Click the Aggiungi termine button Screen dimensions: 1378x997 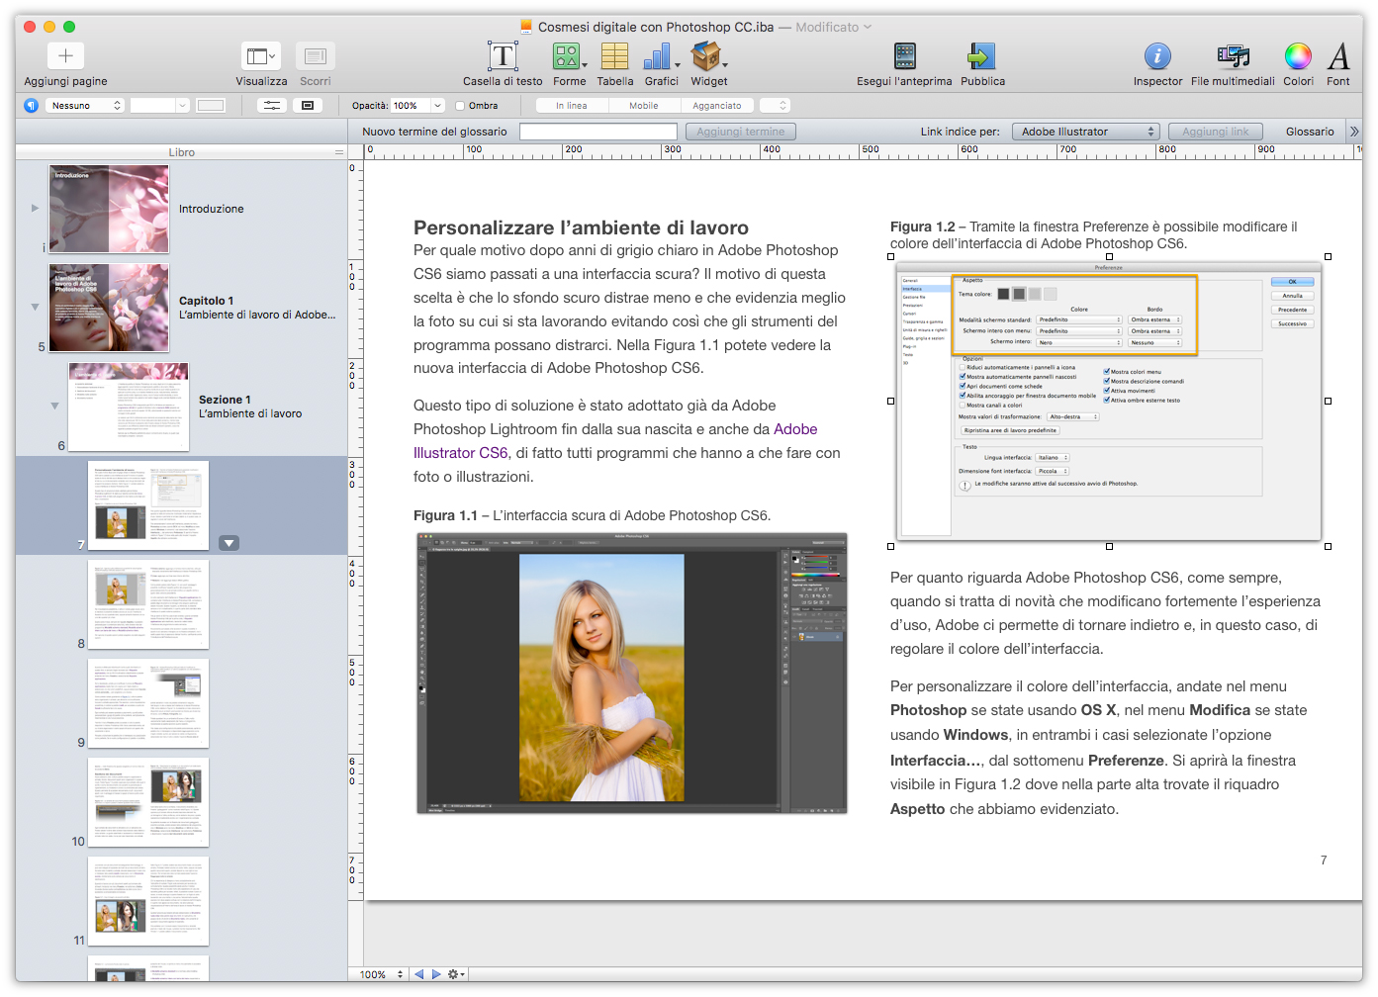point(740,132)
